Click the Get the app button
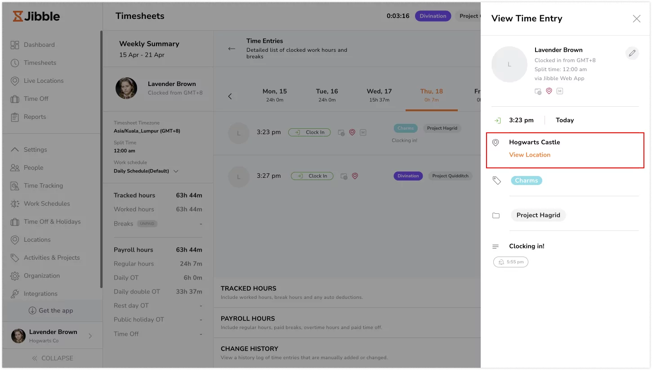This screenshot has height=370, width=652. click(50, 311)
